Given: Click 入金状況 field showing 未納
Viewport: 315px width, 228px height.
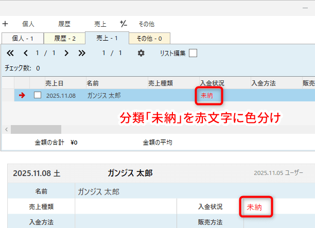Looking at the screenshot, I should 255,207.
